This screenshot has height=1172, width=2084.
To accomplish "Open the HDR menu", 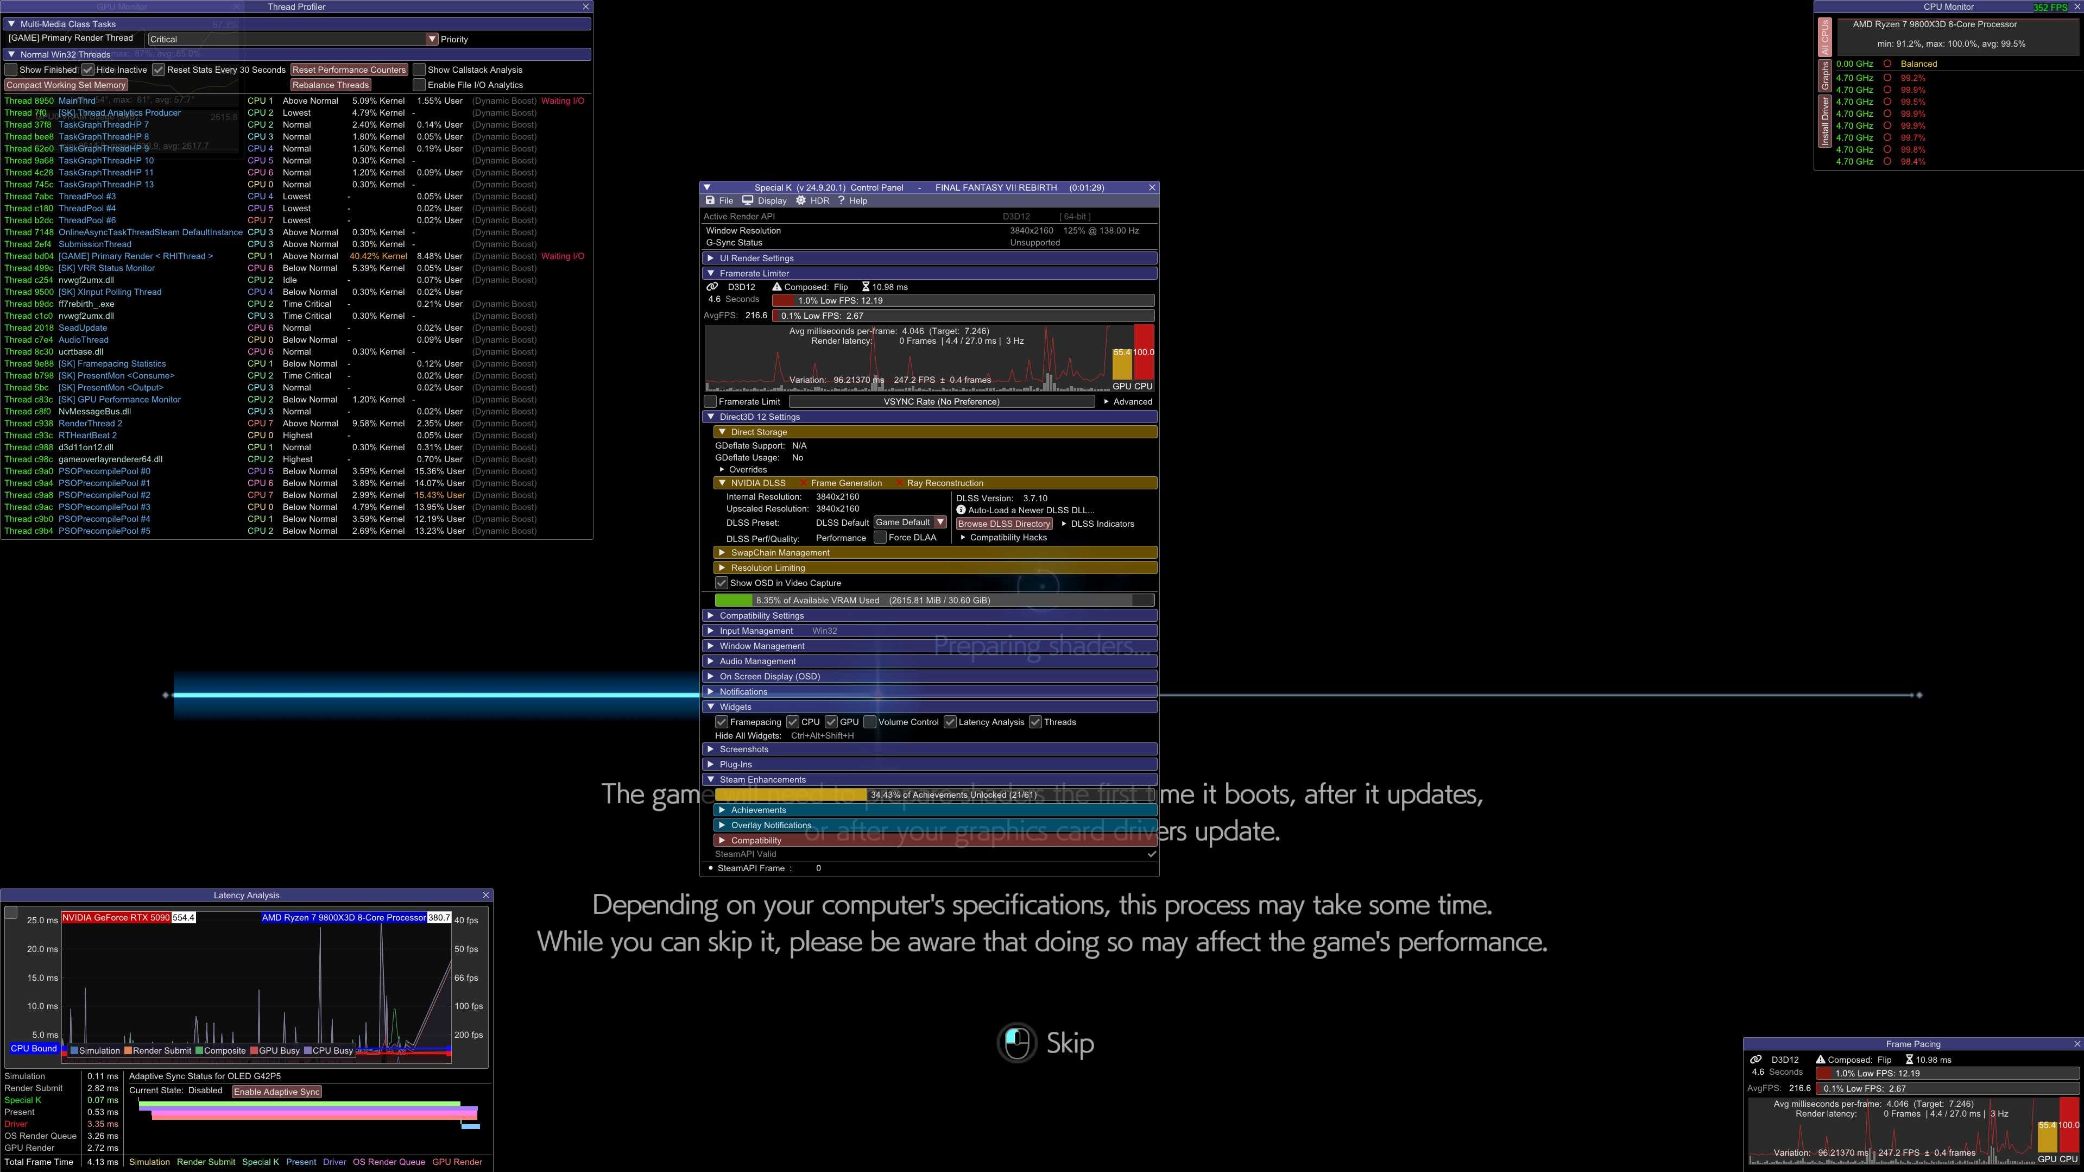I will tap(812, 201).
